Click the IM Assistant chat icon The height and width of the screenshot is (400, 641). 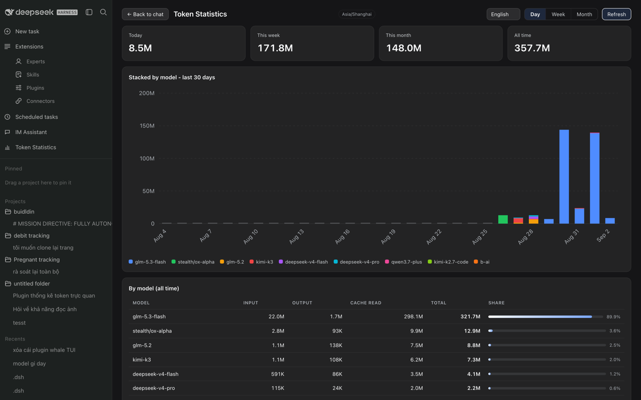click(8, 132)
